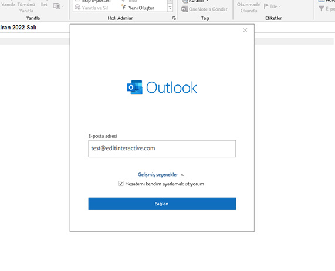Collapse the Gelişmiş seçenekler section

pos(158,175)
